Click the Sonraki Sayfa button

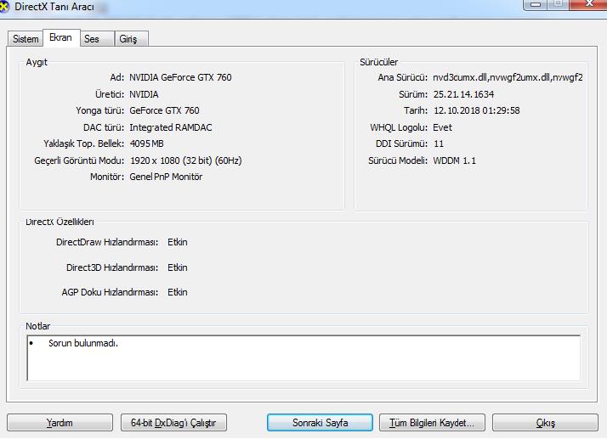[x=320, y=423]
